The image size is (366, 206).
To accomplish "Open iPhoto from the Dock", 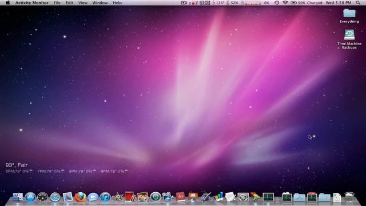I will 143,197.
